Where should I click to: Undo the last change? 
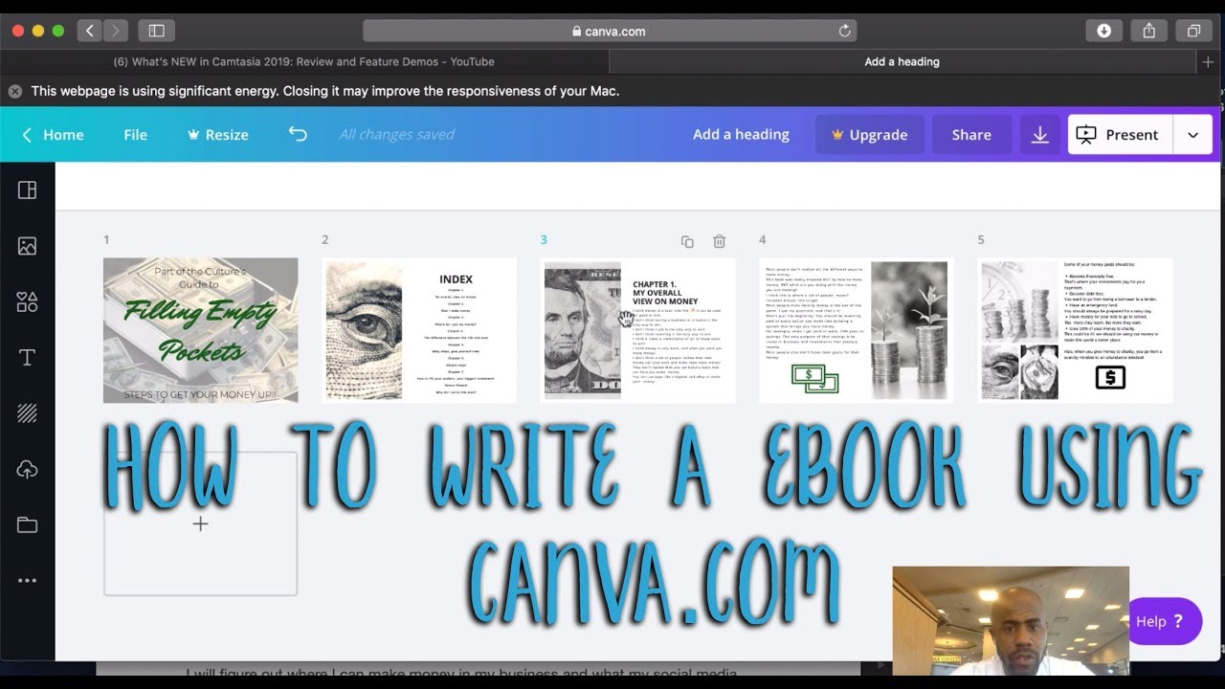298,134
